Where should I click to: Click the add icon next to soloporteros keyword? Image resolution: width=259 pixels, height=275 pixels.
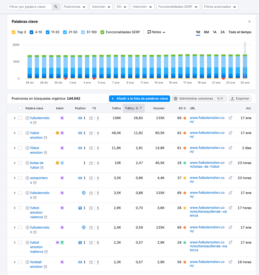(x=27, y=178)
